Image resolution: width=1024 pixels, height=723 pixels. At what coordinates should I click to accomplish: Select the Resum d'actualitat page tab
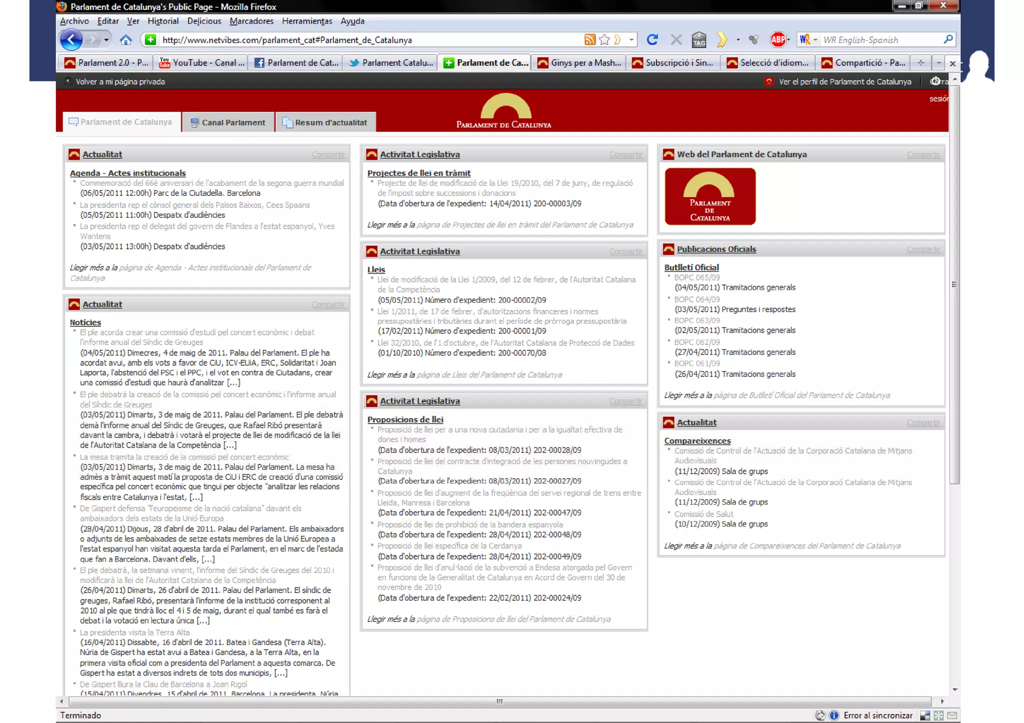[325, 122]
